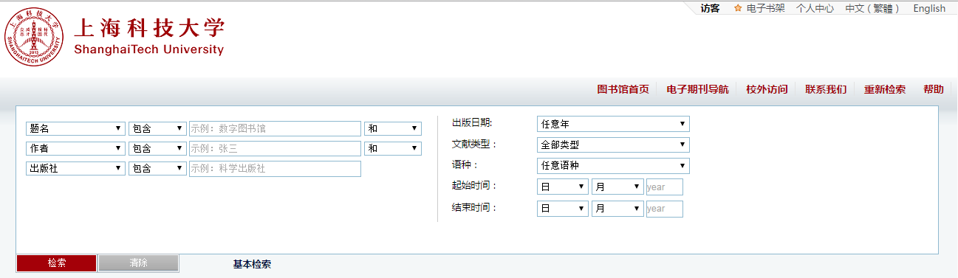Open the 语种 任意语种 dropdown
This screenshot has height=278, width=958.
(x=613, y=165)
